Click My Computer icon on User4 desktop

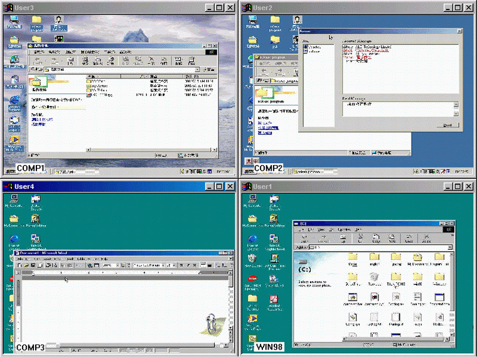[14, 200]
